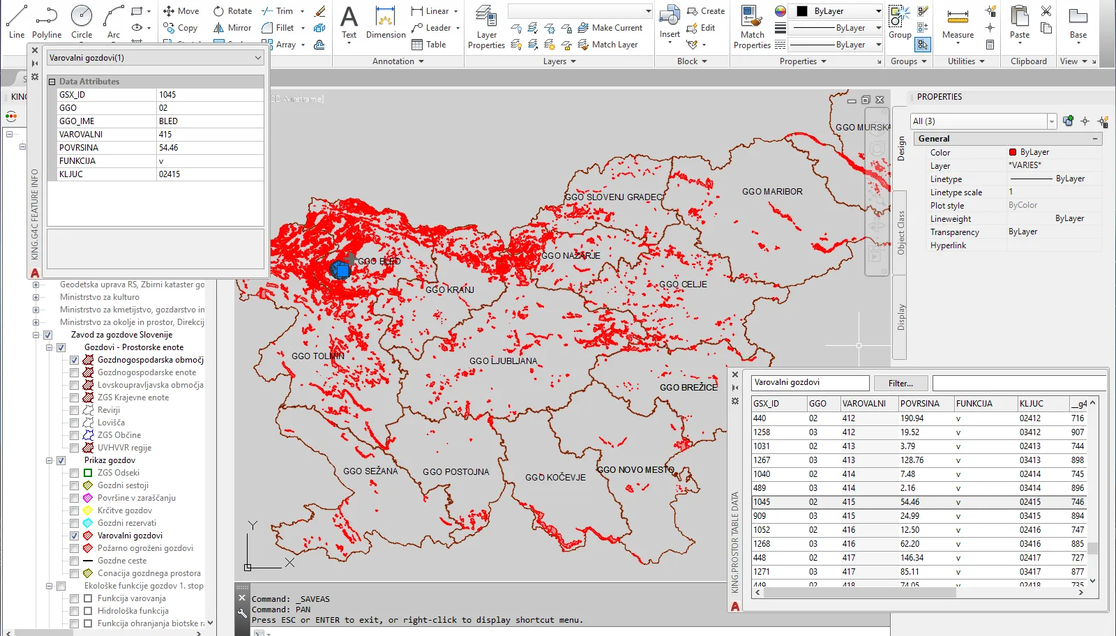The width and height of the screenshot is (1116, 636).
Task: Uncheck the Varovalni gozdovi layer checkbox
Action: pos(74,536)
